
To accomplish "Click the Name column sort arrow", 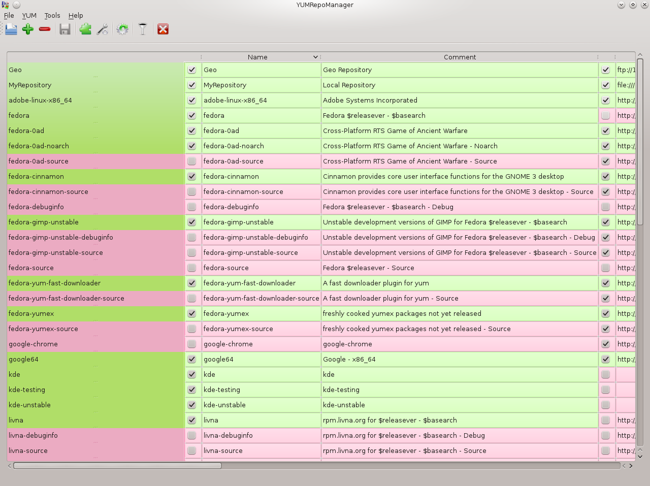I will coord(315,57).
